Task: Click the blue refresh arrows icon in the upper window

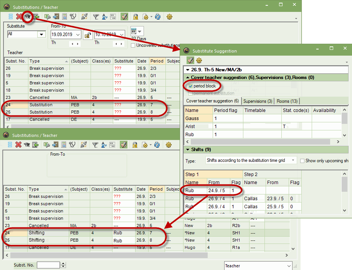Action: tap(158, 17)
